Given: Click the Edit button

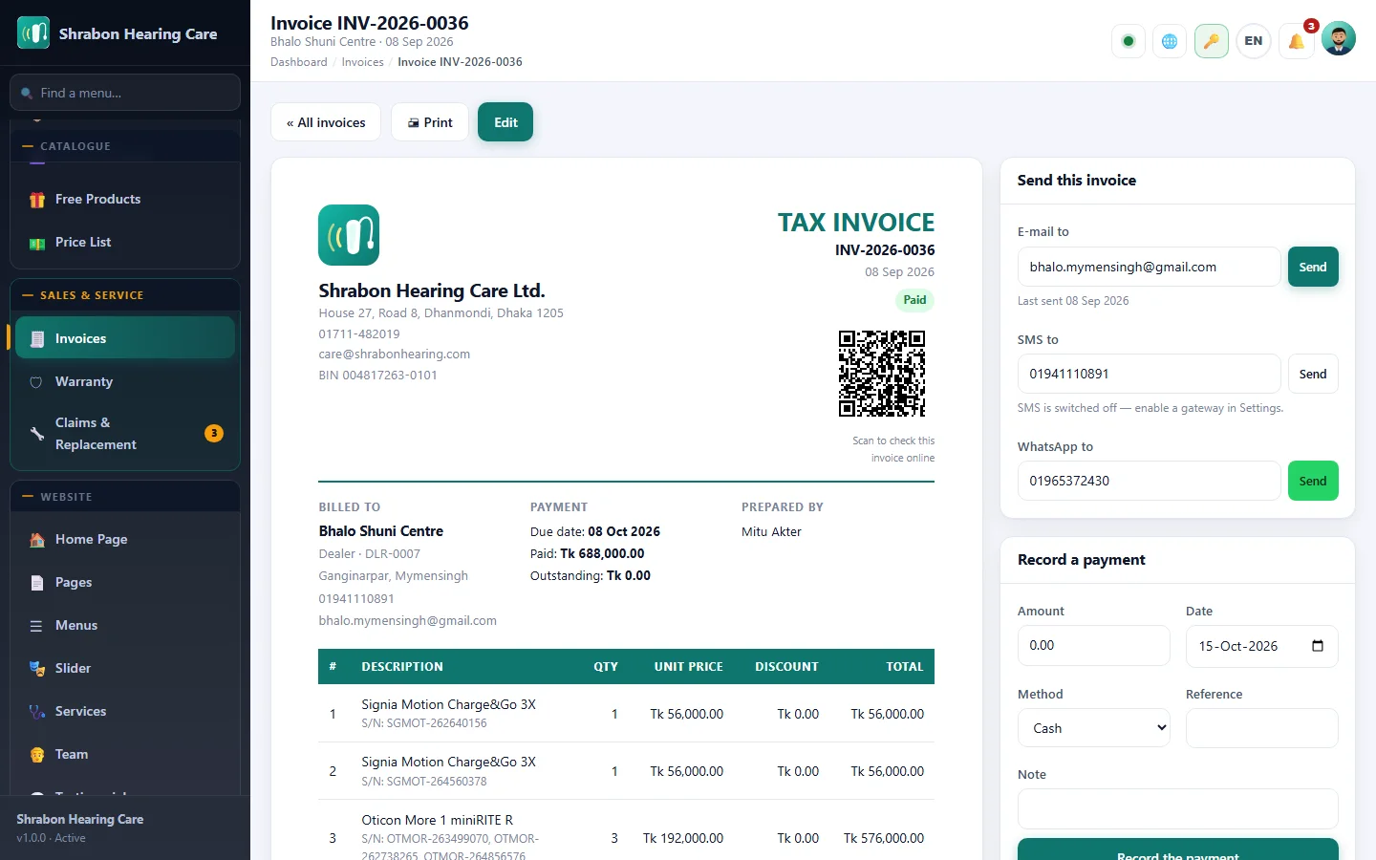Looking at the screenshot, I should coord(505,122).
